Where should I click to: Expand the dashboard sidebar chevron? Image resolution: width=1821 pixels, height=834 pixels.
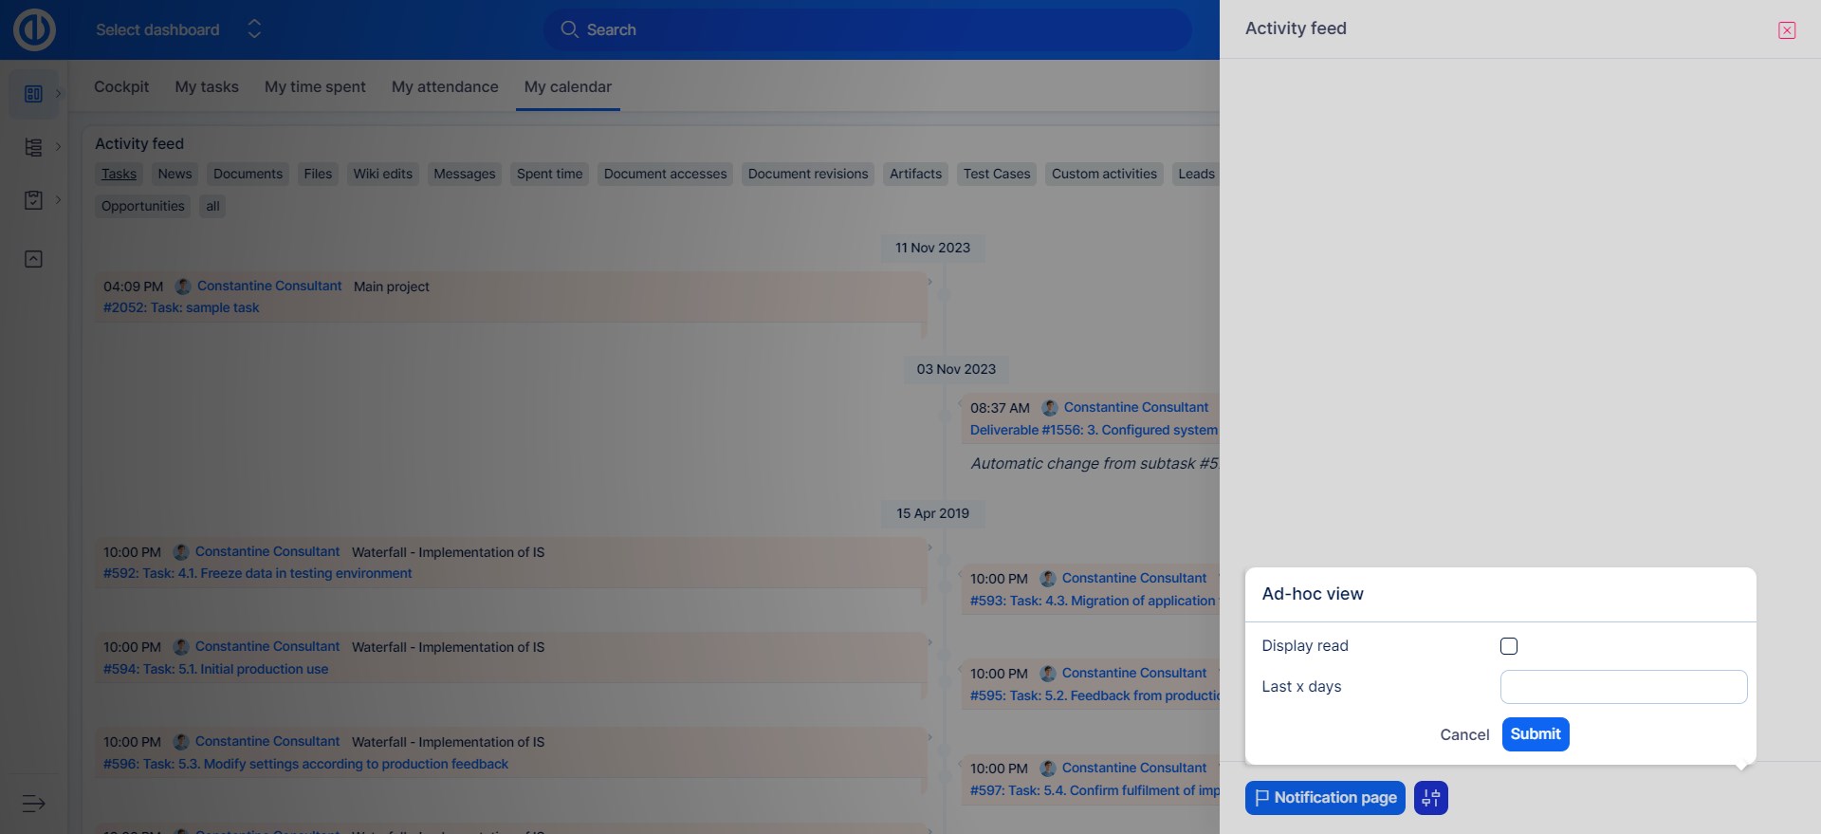[x=59, y=94]
